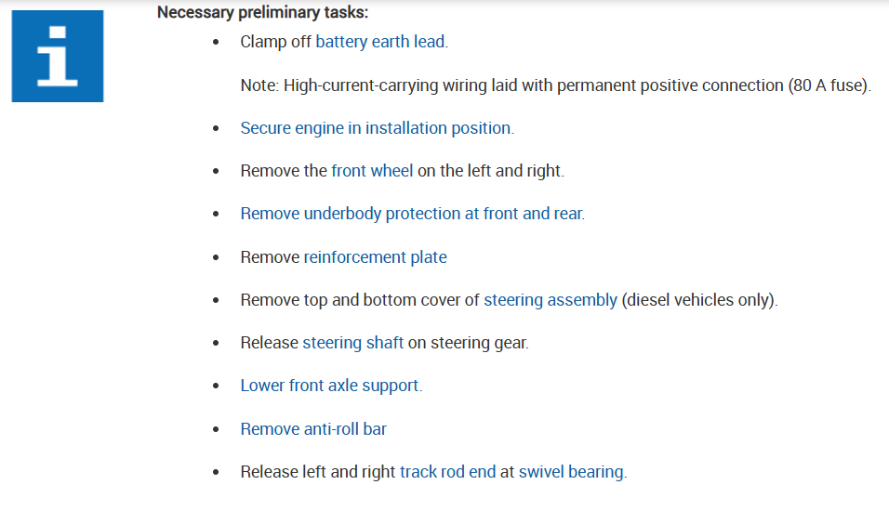Click the 'on the left and right' text
This screenshot has width=889, height=511.
490,171
